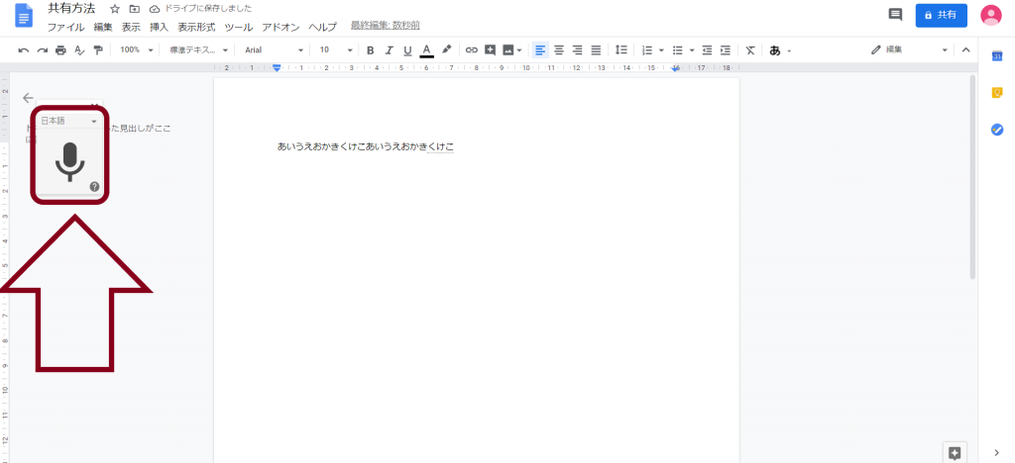The image size is (1015, 463).
Task: Open the ヘルプ menu
Action: tap(322, 27)
